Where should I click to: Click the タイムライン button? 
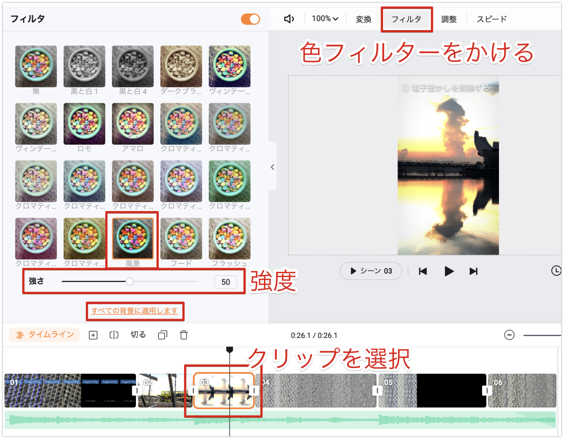44,335
